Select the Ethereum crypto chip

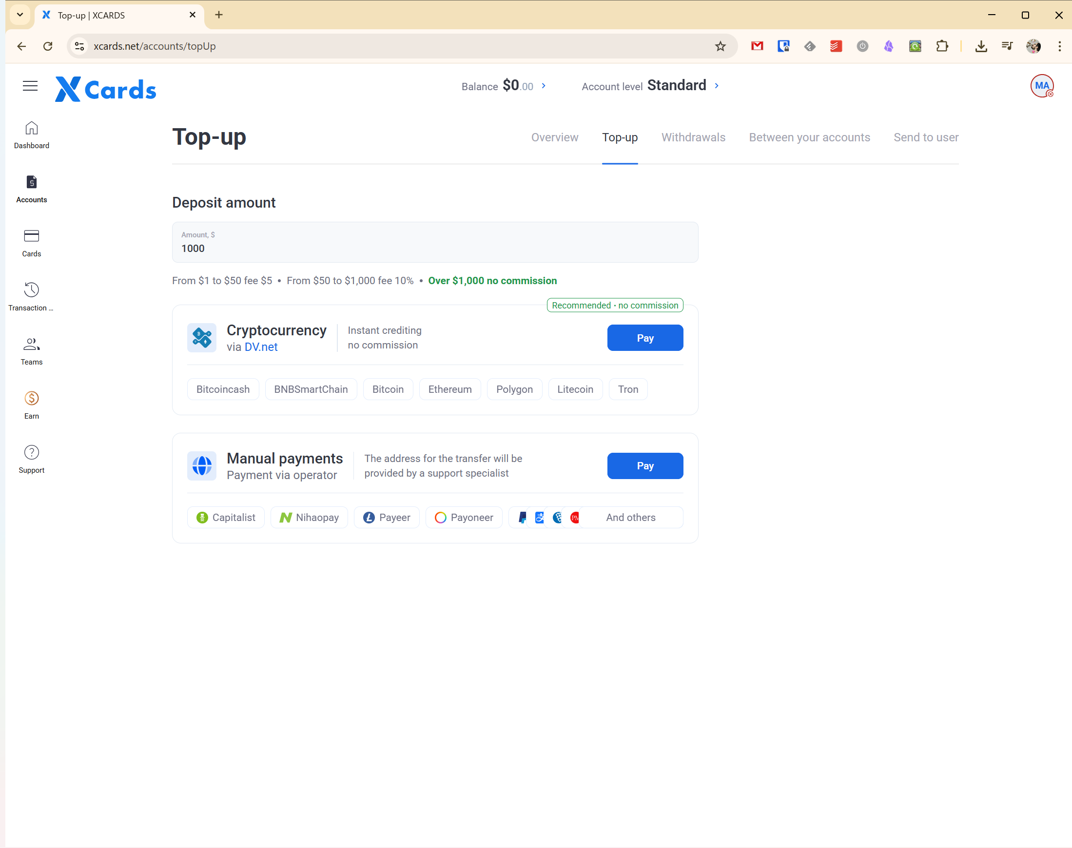(449, 389)
